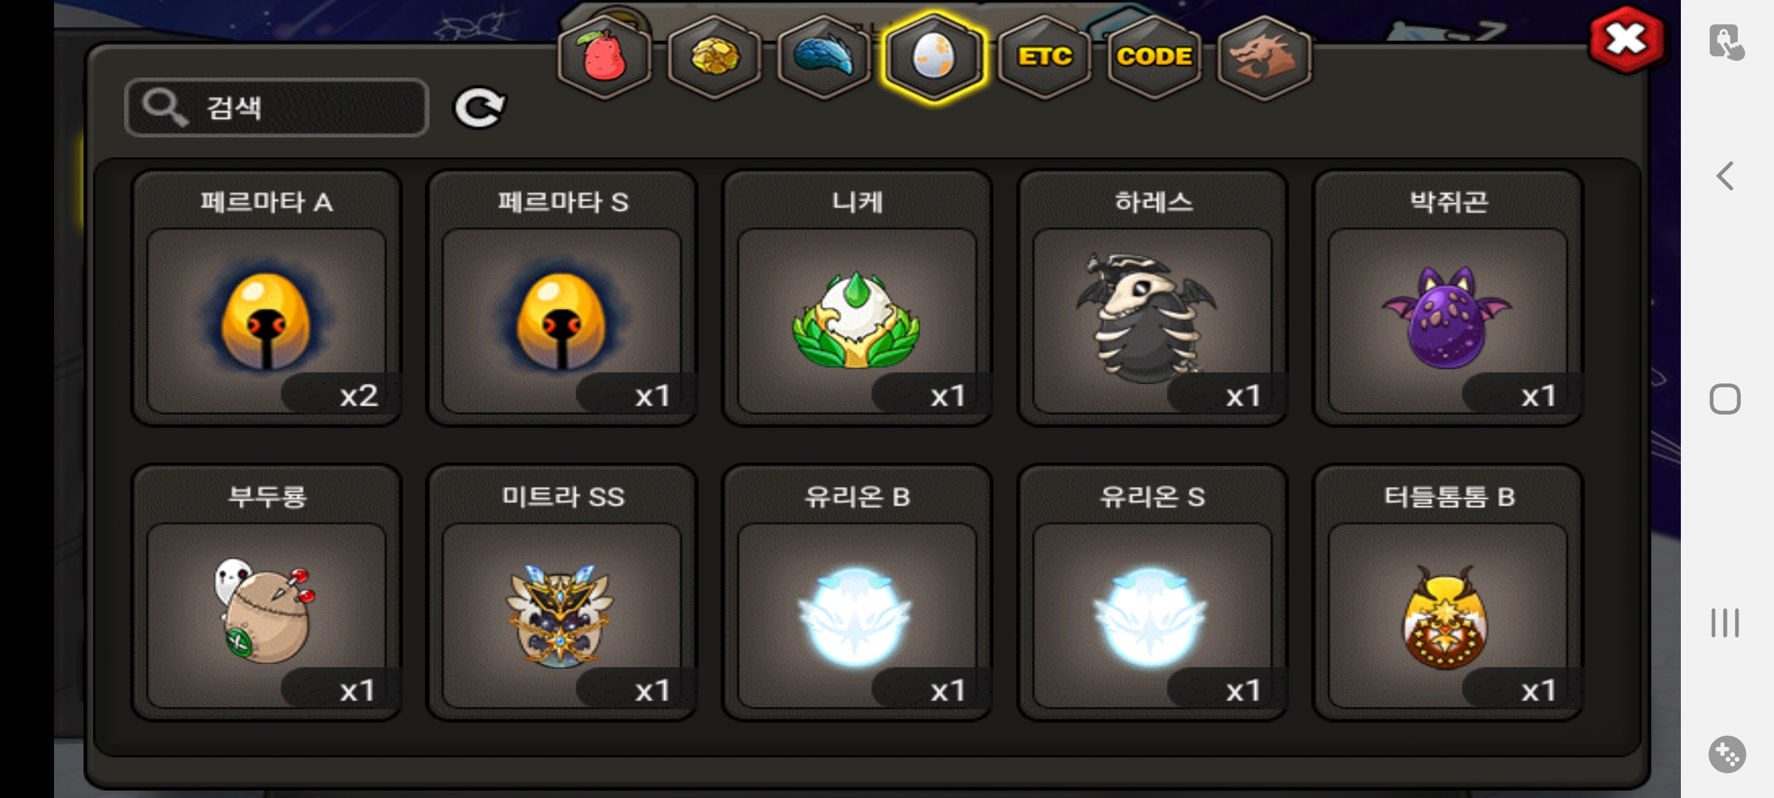Choose the 부두룡 voodoo egg
The height and width of the screenshot is (798, 1774).
(x=267, y=593)
